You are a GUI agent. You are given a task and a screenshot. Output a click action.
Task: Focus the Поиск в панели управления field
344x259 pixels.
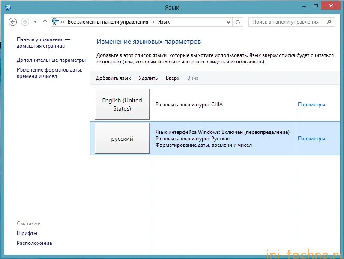click(x=292, y=22)
